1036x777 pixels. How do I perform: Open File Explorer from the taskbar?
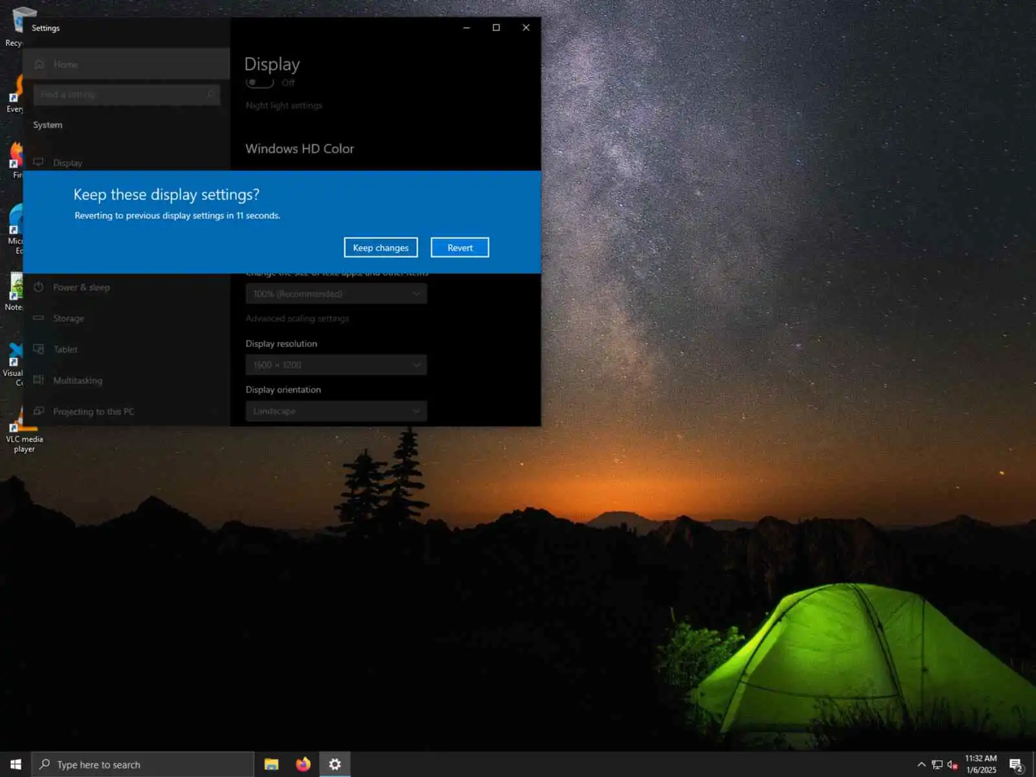pos(271,765)
